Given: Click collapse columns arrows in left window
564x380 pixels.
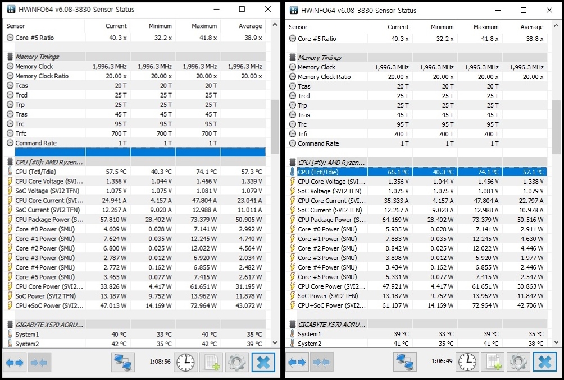Looking at the screenshot, I should [x=39, y=363].
